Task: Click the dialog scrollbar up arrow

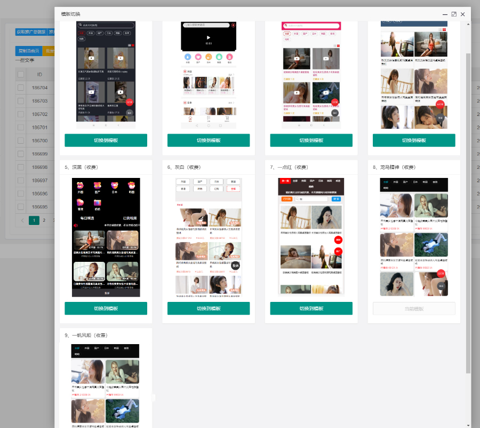Action: (468, 24)
